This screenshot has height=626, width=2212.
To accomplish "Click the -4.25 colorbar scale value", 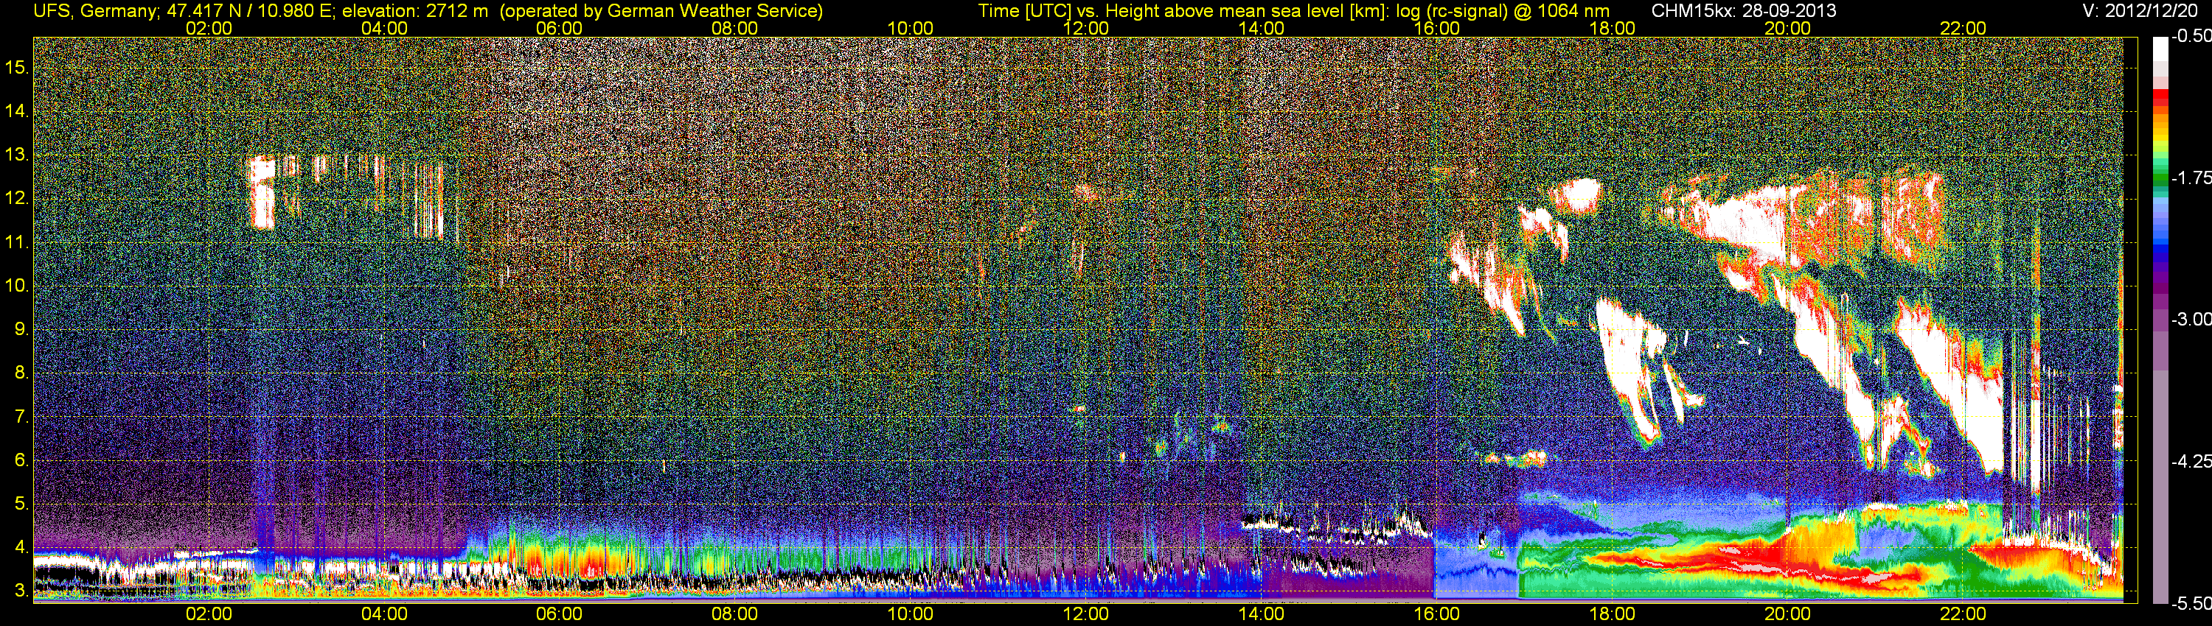I will 2191,461.
